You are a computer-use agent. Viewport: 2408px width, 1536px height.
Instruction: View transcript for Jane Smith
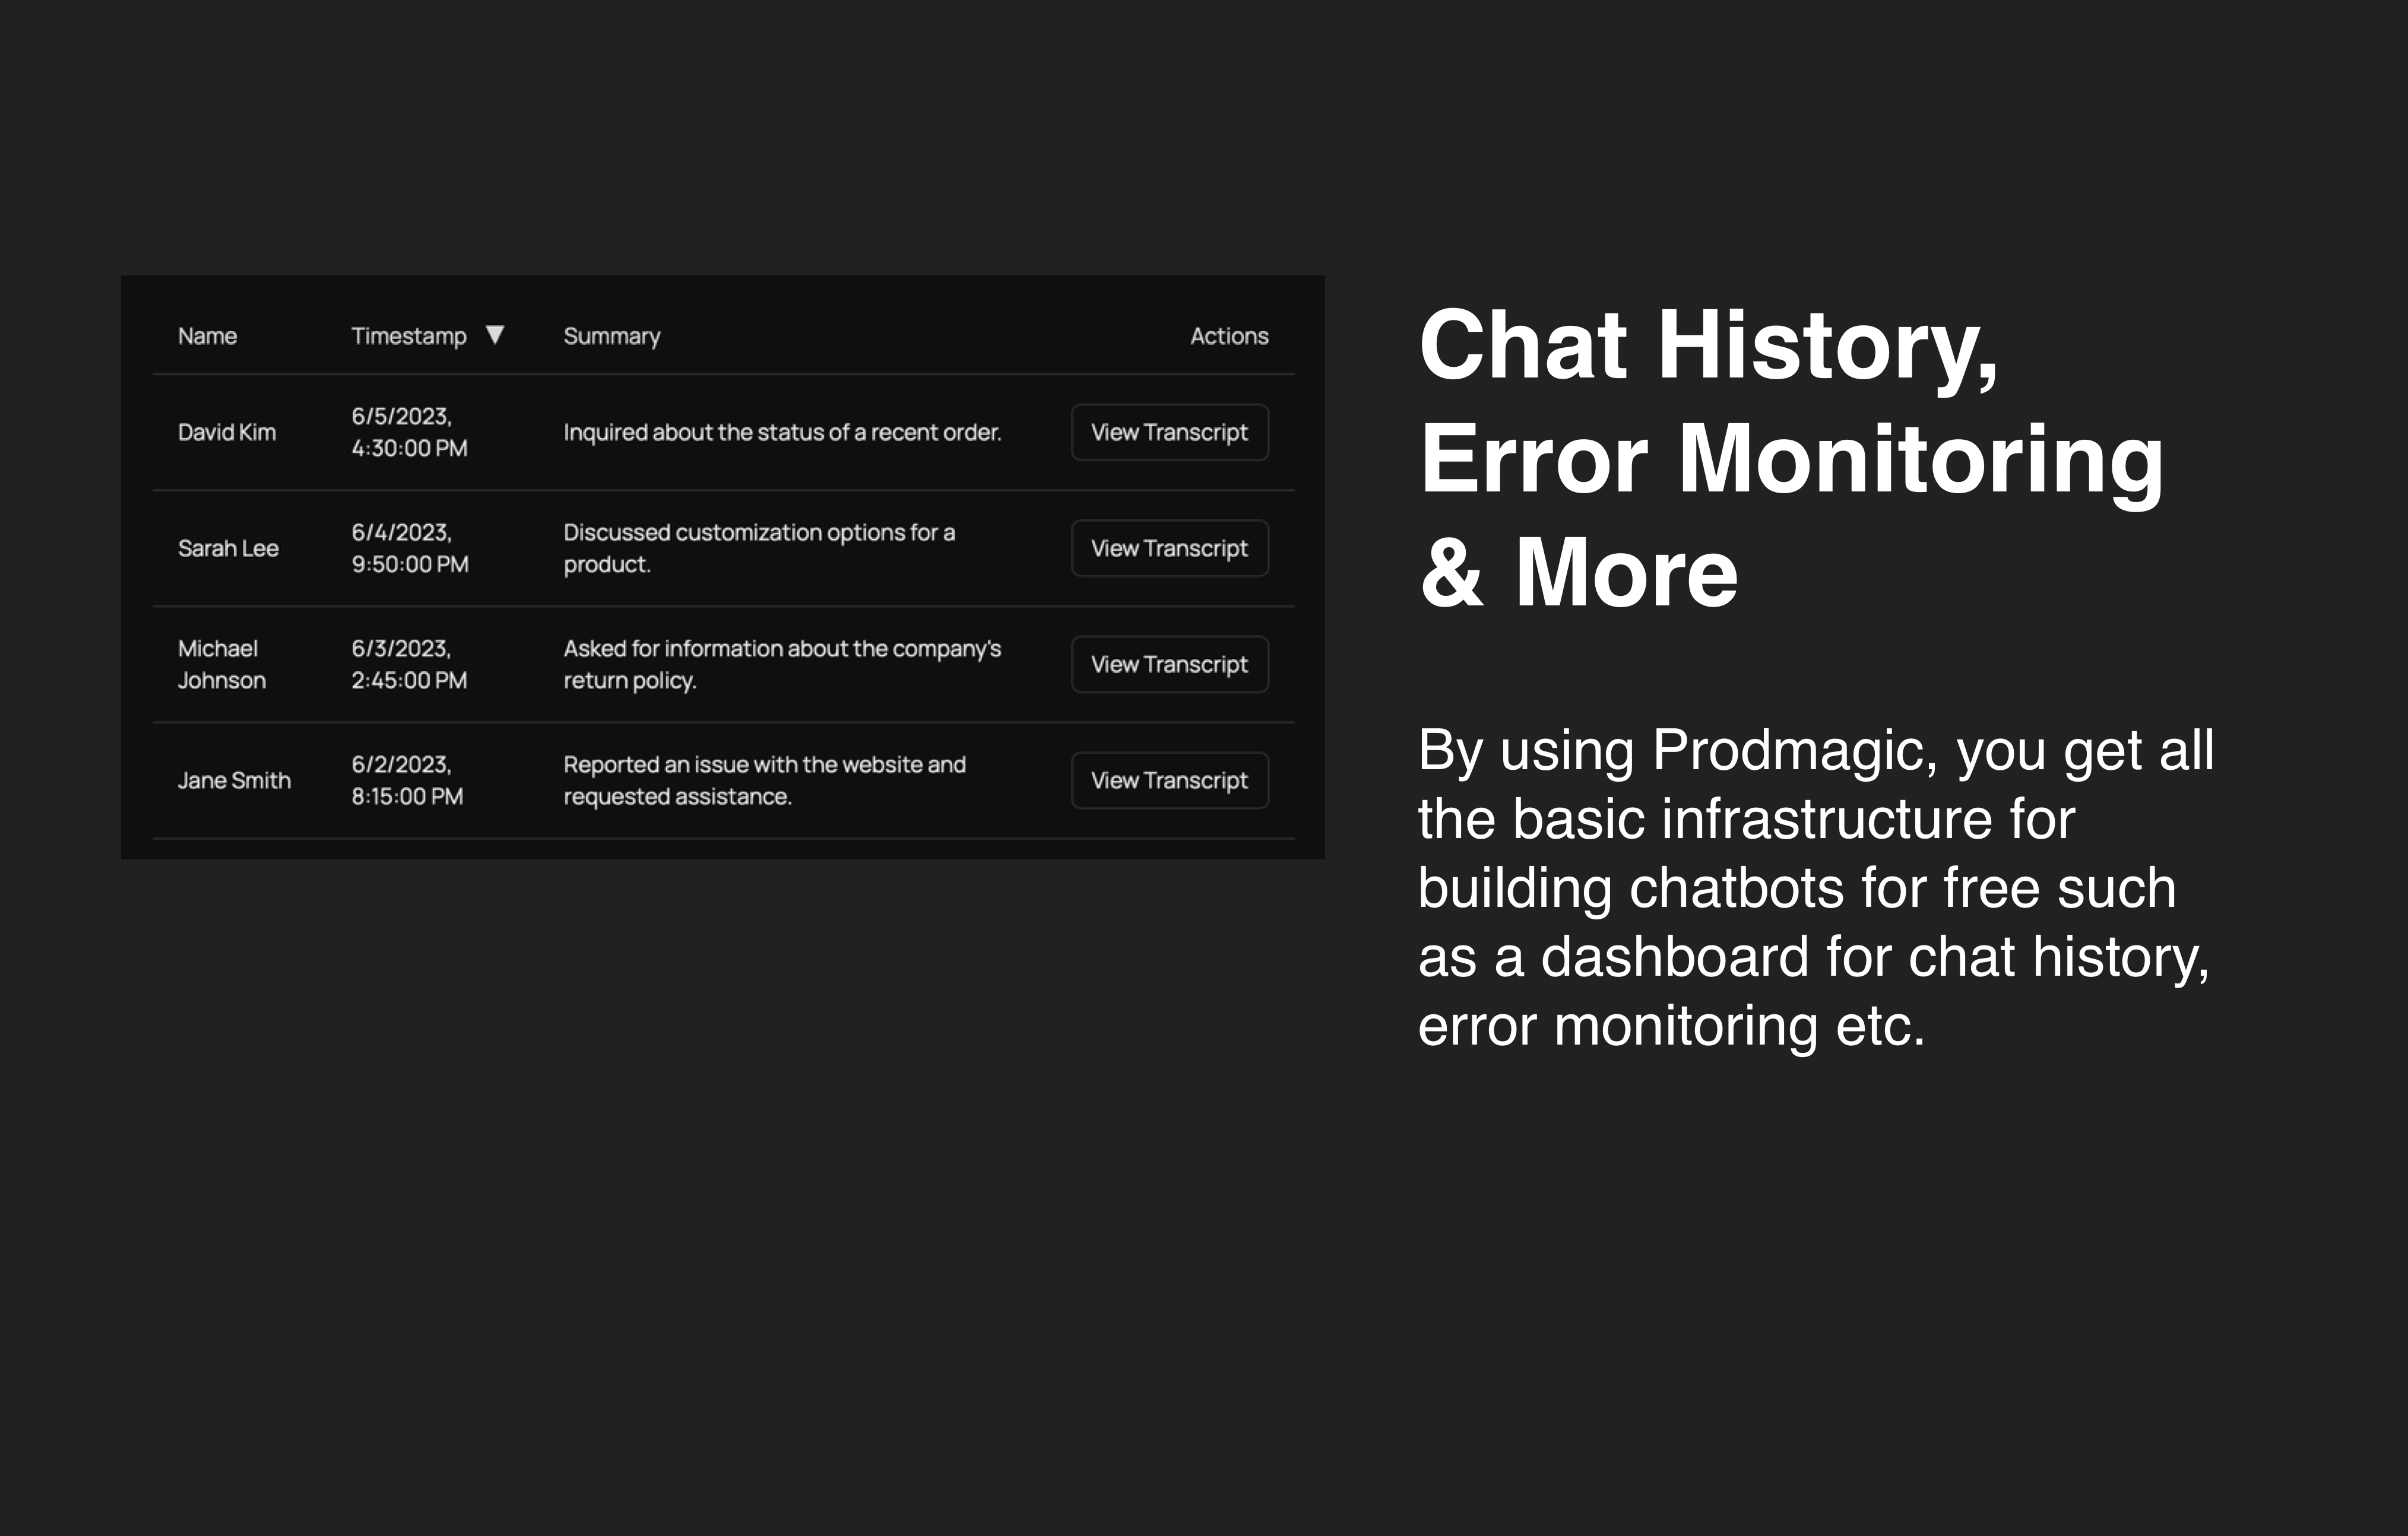[x=1169, y=780]
